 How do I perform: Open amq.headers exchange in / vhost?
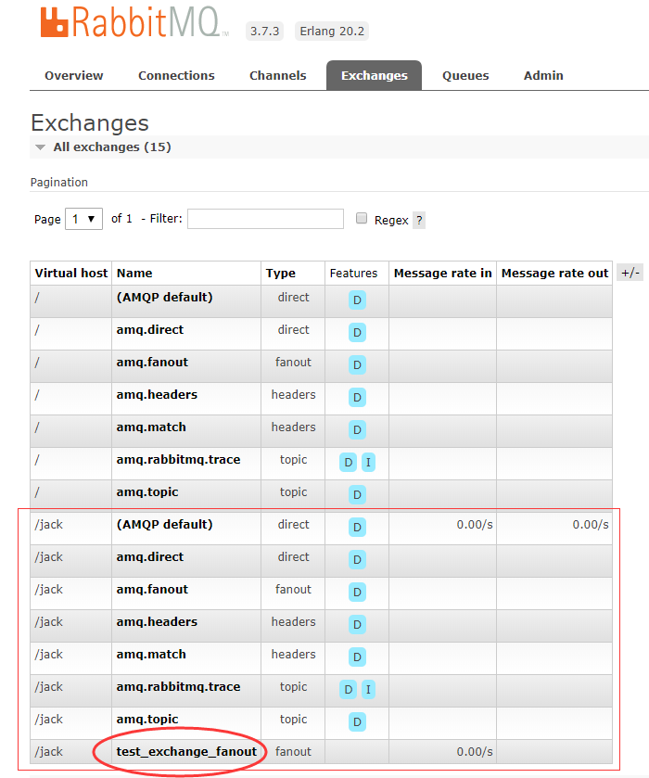(157, 394)
